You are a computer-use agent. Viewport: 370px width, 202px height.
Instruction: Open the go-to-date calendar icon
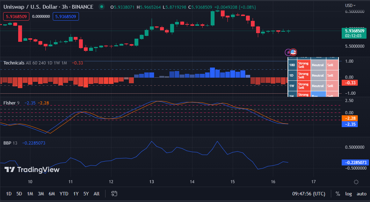pos(114,194)
